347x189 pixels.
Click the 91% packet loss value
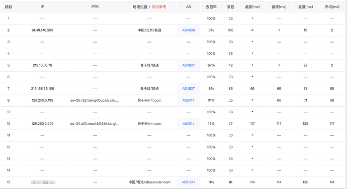point(211,100)
